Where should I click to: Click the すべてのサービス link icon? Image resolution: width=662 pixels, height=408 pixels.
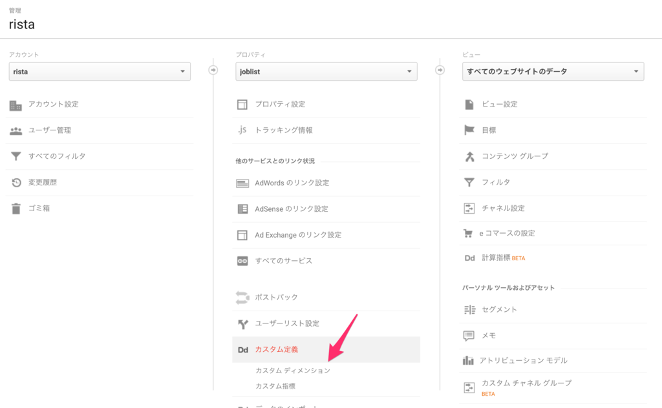(242, 261)
